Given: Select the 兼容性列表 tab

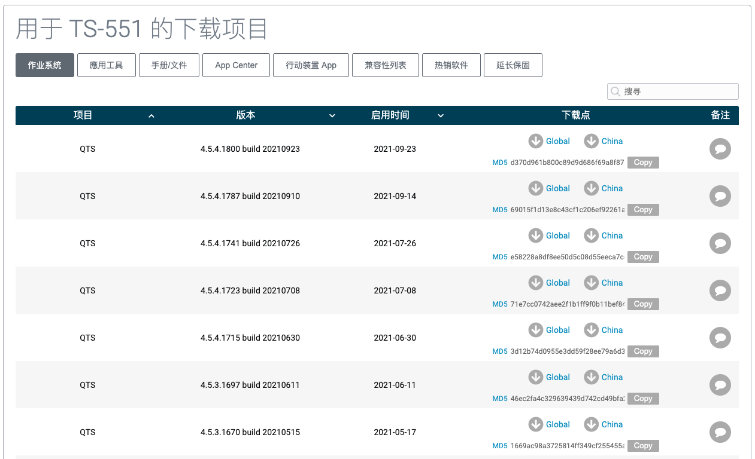Looking at the screenshot, I should [386, 65].
